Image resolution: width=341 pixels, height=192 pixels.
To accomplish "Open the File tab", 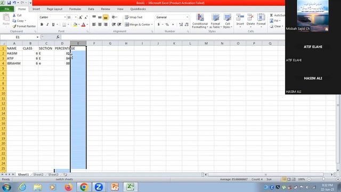I will click(7, 9).
